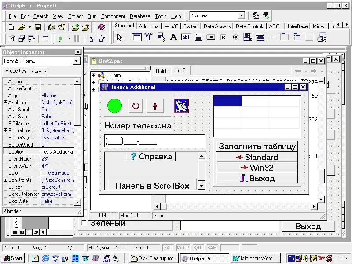352x264 pixels.
Task: Pick the ActionList component at palette end
Action: 322,37
